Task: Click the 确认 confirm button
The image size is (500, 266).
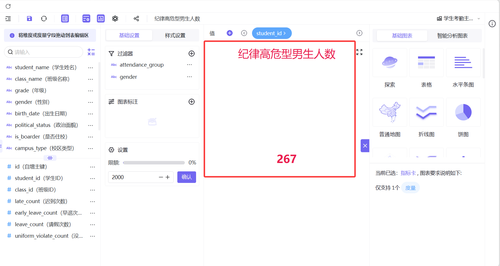Action: (187, 177)
